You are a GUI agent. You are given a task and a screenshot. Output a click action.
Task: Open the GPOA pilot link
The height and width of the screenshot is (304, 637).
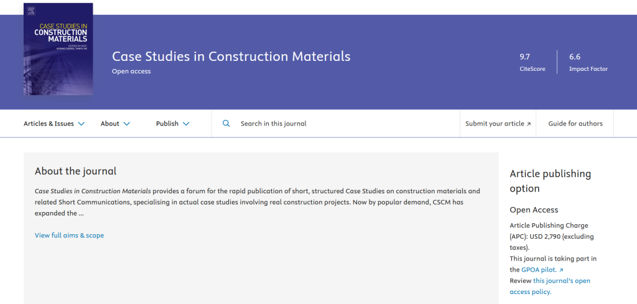coord(539,270)
